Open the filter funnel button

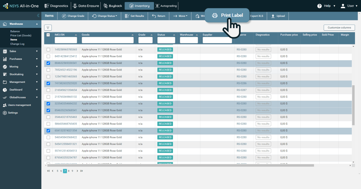(48, 28)
